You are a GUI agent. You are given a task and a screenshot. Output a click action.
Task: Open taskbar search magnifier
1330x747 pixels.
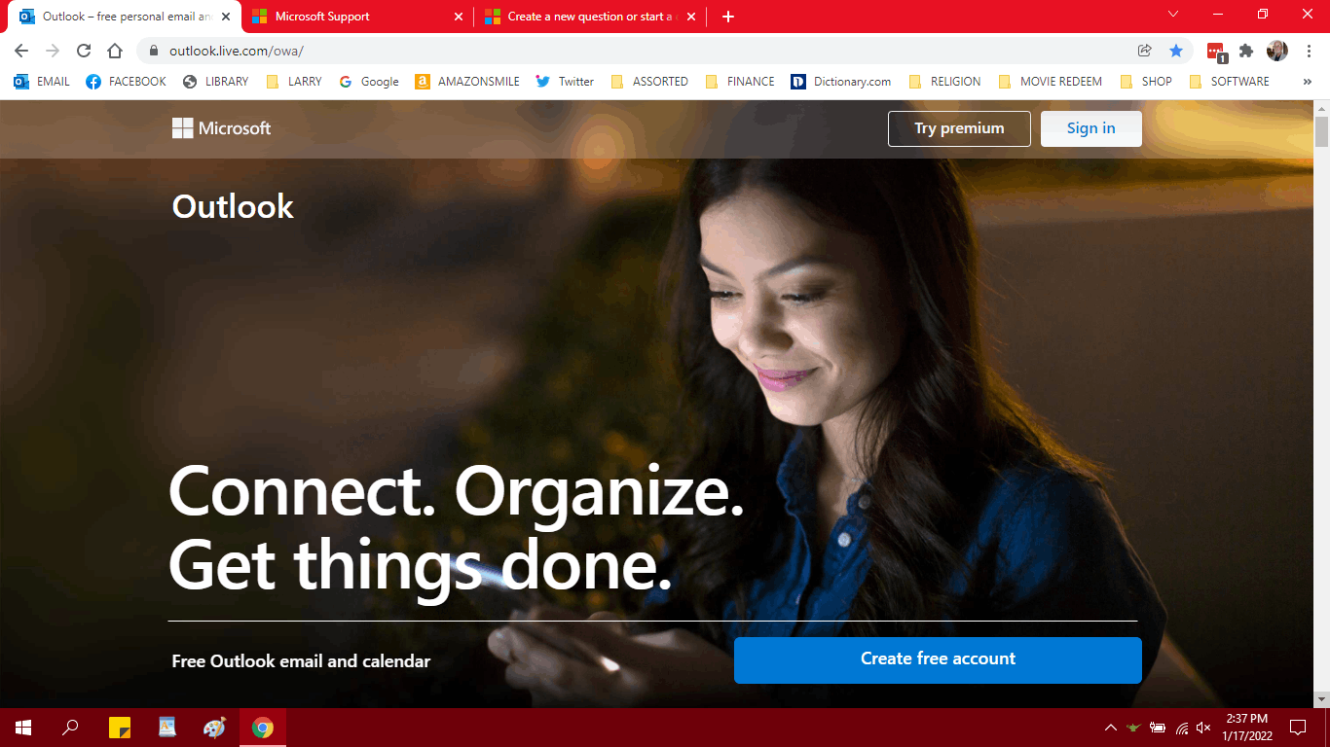click(70, 728)
